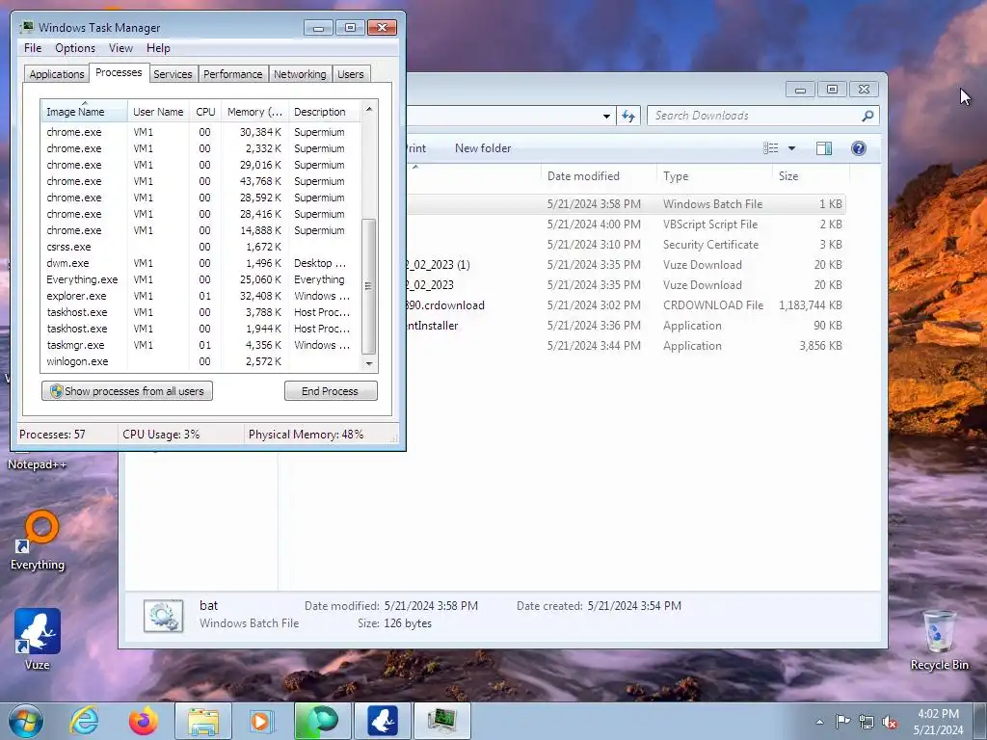The height and width of the screenshot is (740, 987).
Task: Select the explorer.exe process
Action: (200, 296)
